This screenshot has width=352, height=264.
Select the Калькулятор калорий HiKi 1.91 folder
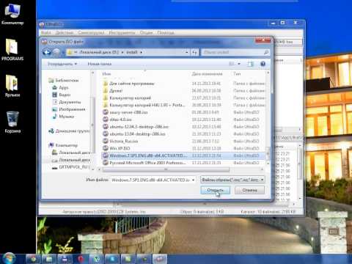click(147, 105)
